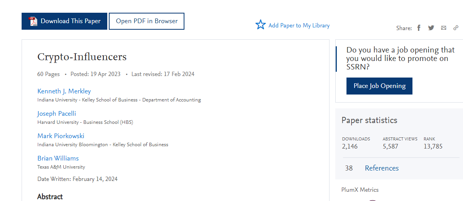
Task: Click the Place Job Opening button
Action: [x=379, y=86]
